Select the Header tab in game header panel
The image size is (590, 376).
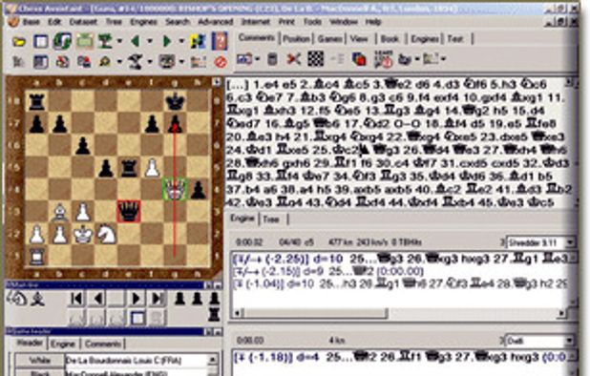(x=30, y=343)
